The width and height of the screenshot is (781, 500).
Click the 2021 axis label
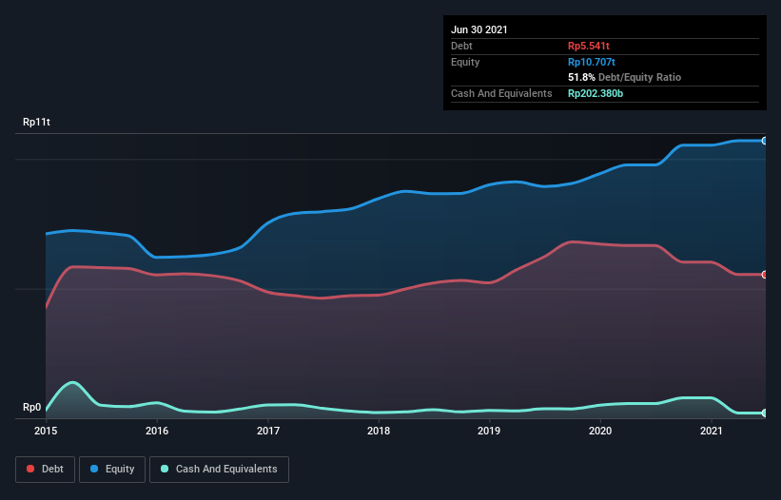712,431
